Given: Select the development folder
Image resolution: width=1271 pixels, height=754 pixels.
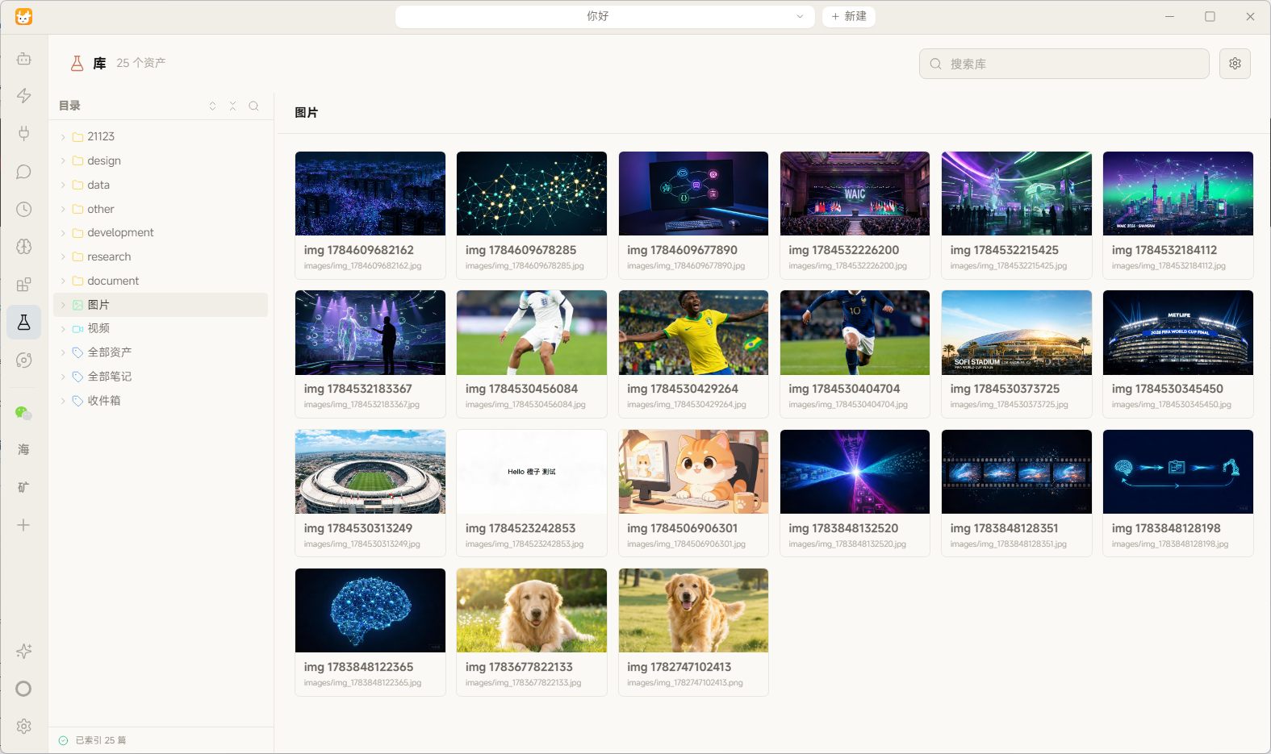Looking at the screenshot, I should (161, 233).
